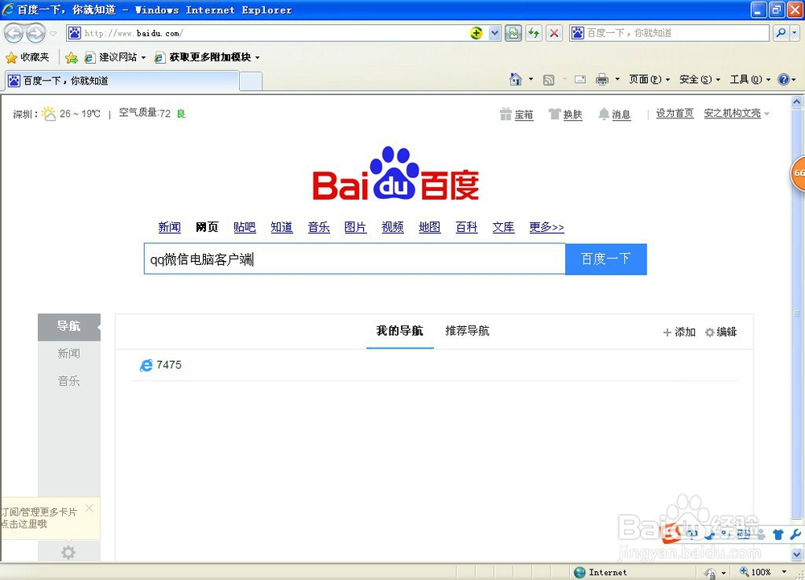Select the 知道 navigation menu item

[x=282, y=227]
